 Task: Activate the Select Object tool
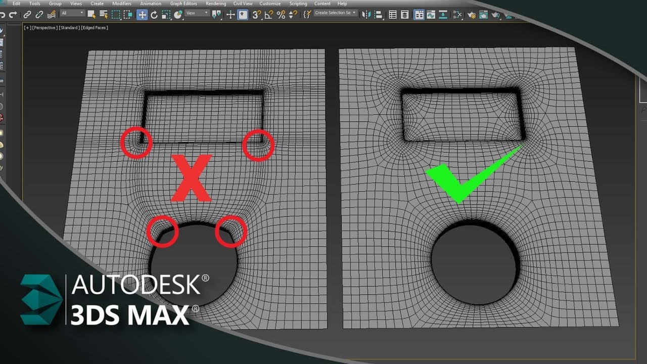[91, 15]
